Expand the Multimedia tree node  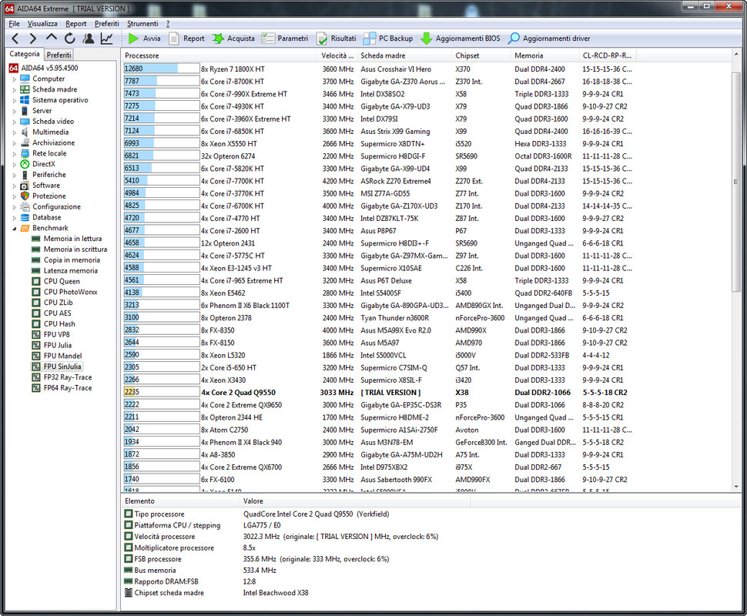point(15,132)
